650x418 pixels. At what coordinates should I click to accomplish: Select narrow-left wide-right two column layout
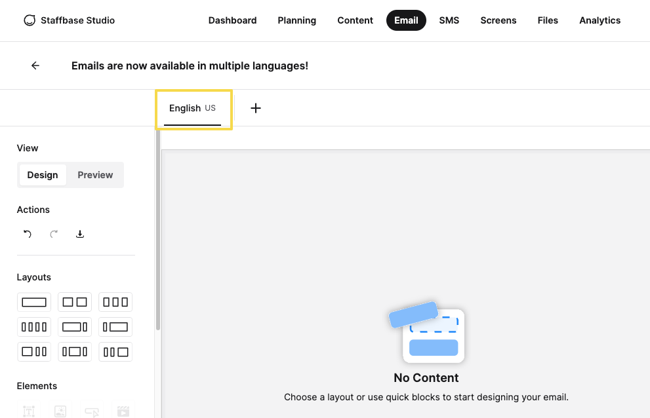(115, 327)
